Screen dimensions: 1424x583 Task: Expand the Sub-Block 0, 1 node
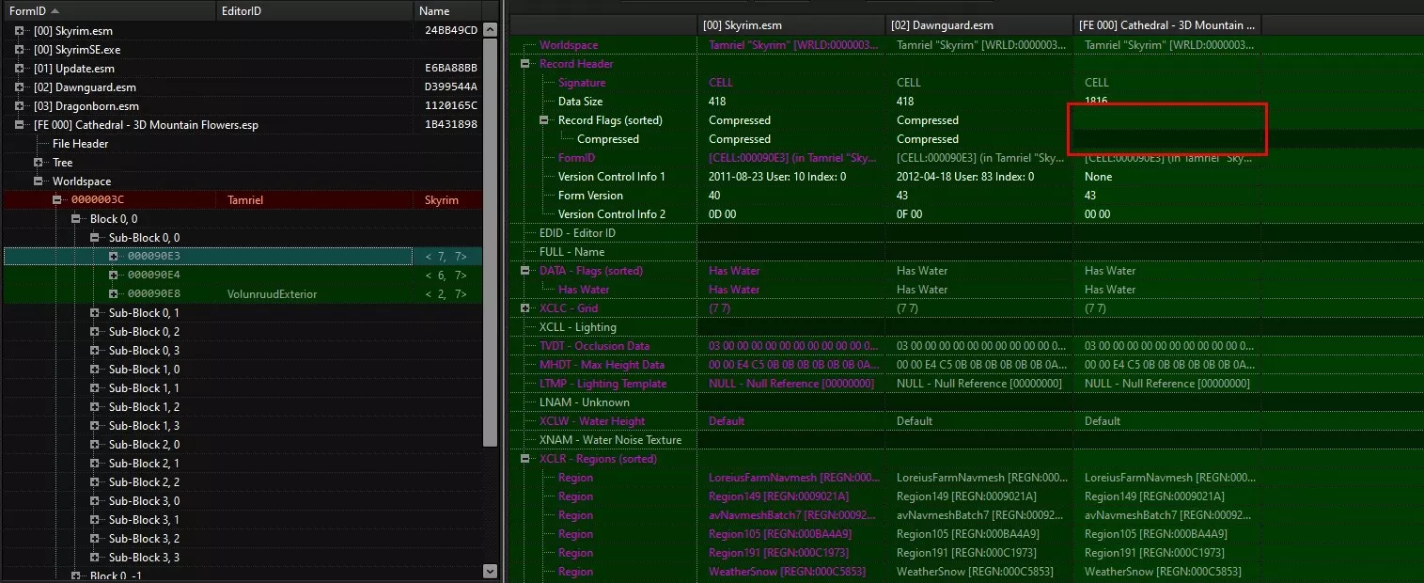[x=95, y=313]
